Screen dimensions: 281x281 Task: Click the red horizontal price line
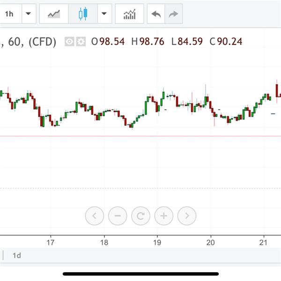tap(140, 136)
